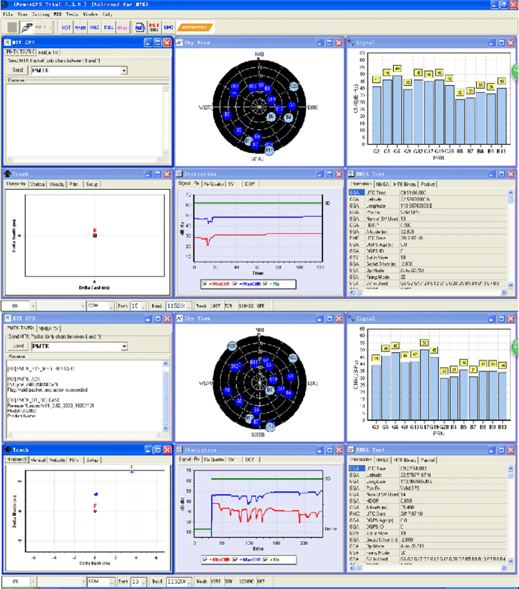Image resolution: width=519 pixels, height=589 pixels.
Task: Click the vertical scrollbar of the upper NMEA Text panel
Action: (510, 239)
